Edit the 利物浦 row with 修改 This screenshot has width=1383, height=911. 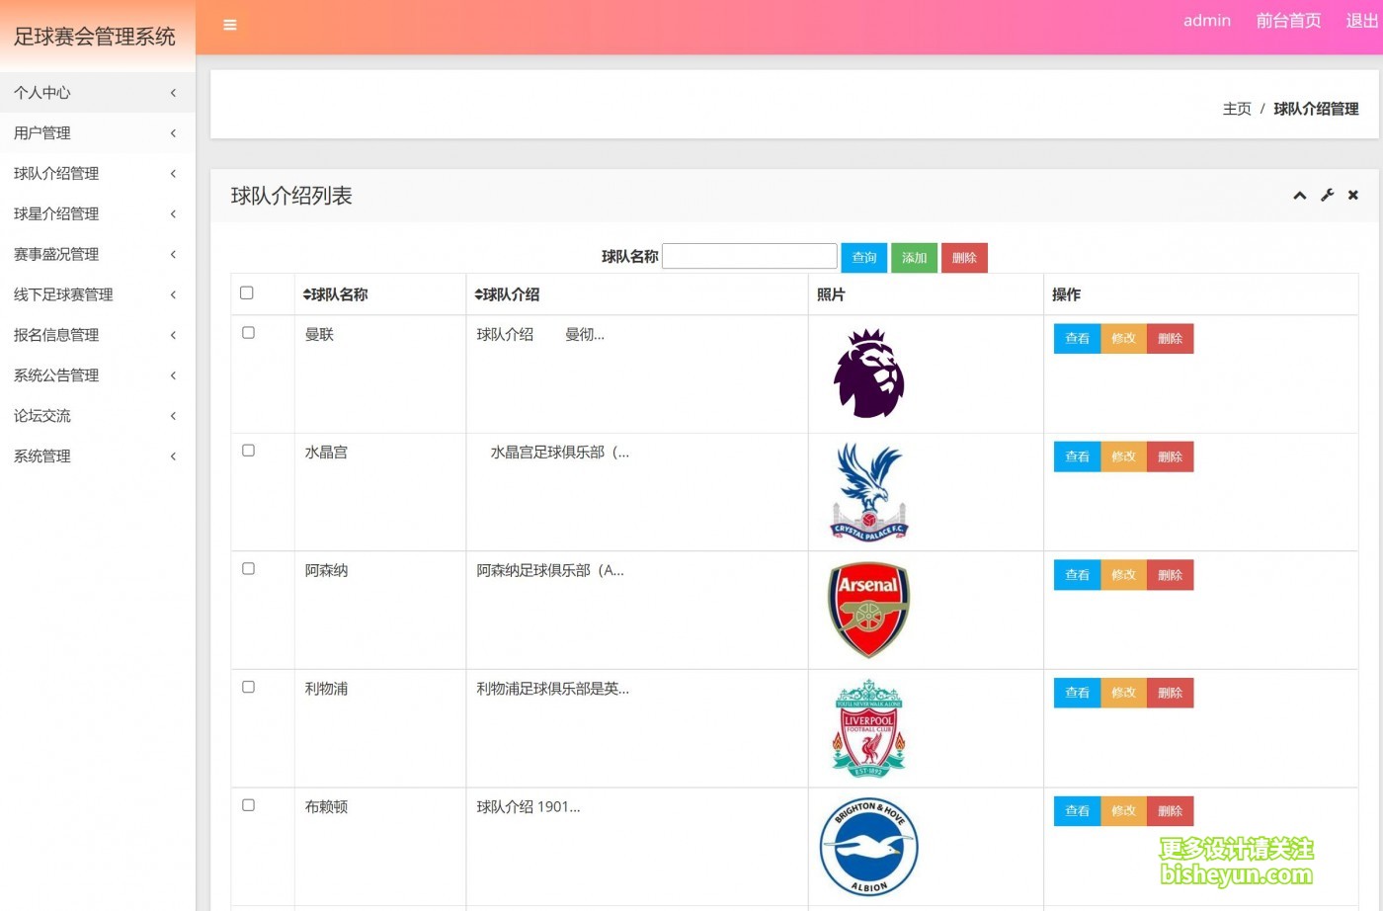coord(1123,693)
